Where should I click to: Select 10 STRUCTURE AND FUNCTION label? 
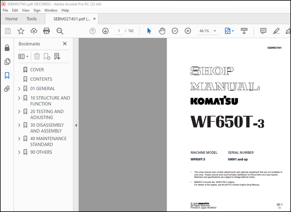point(50,101)
